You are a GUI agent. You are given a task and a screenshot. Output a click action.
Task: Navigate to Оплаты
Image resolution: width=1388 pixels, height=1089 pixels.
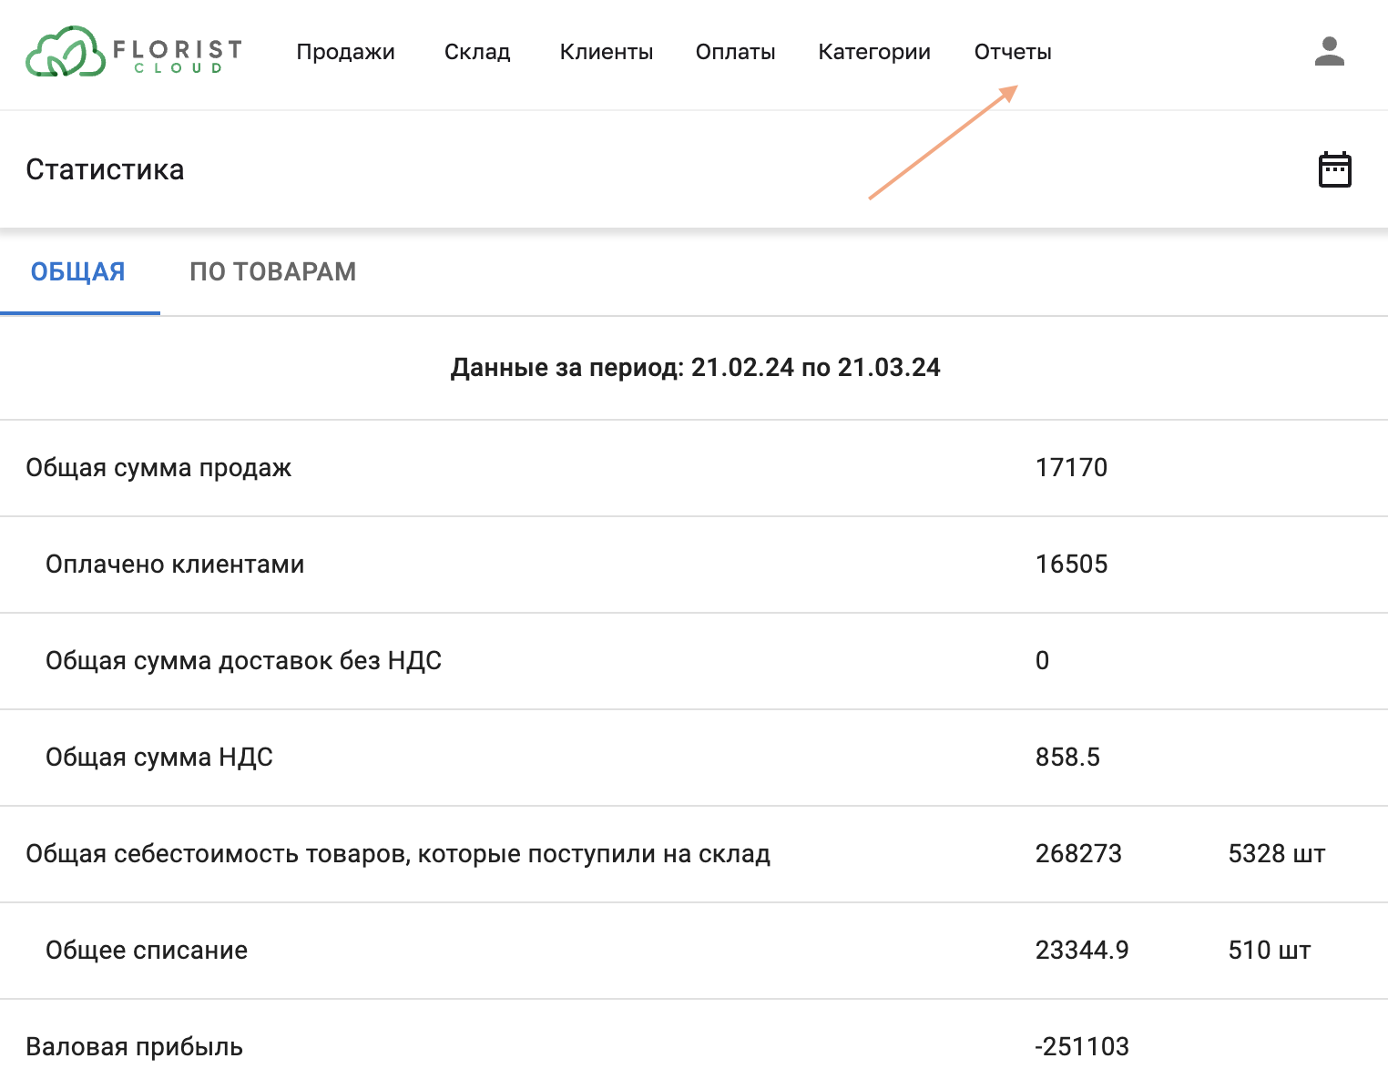click(735, 52)
